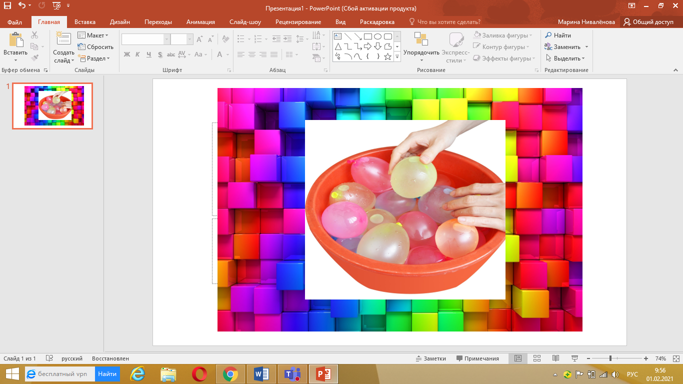Insert a text box shape from gallery

click(x=337, y=36)
